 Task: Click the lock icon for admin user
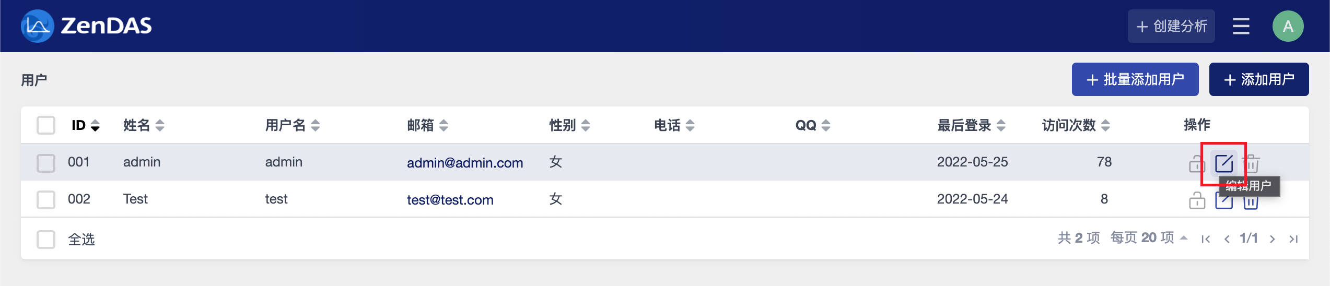[x=1197, y=164]
